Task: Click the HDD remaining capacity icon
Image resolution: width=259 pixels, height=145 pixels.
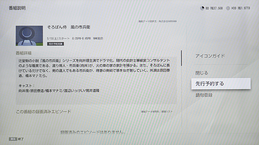Action: pos(228,8)
